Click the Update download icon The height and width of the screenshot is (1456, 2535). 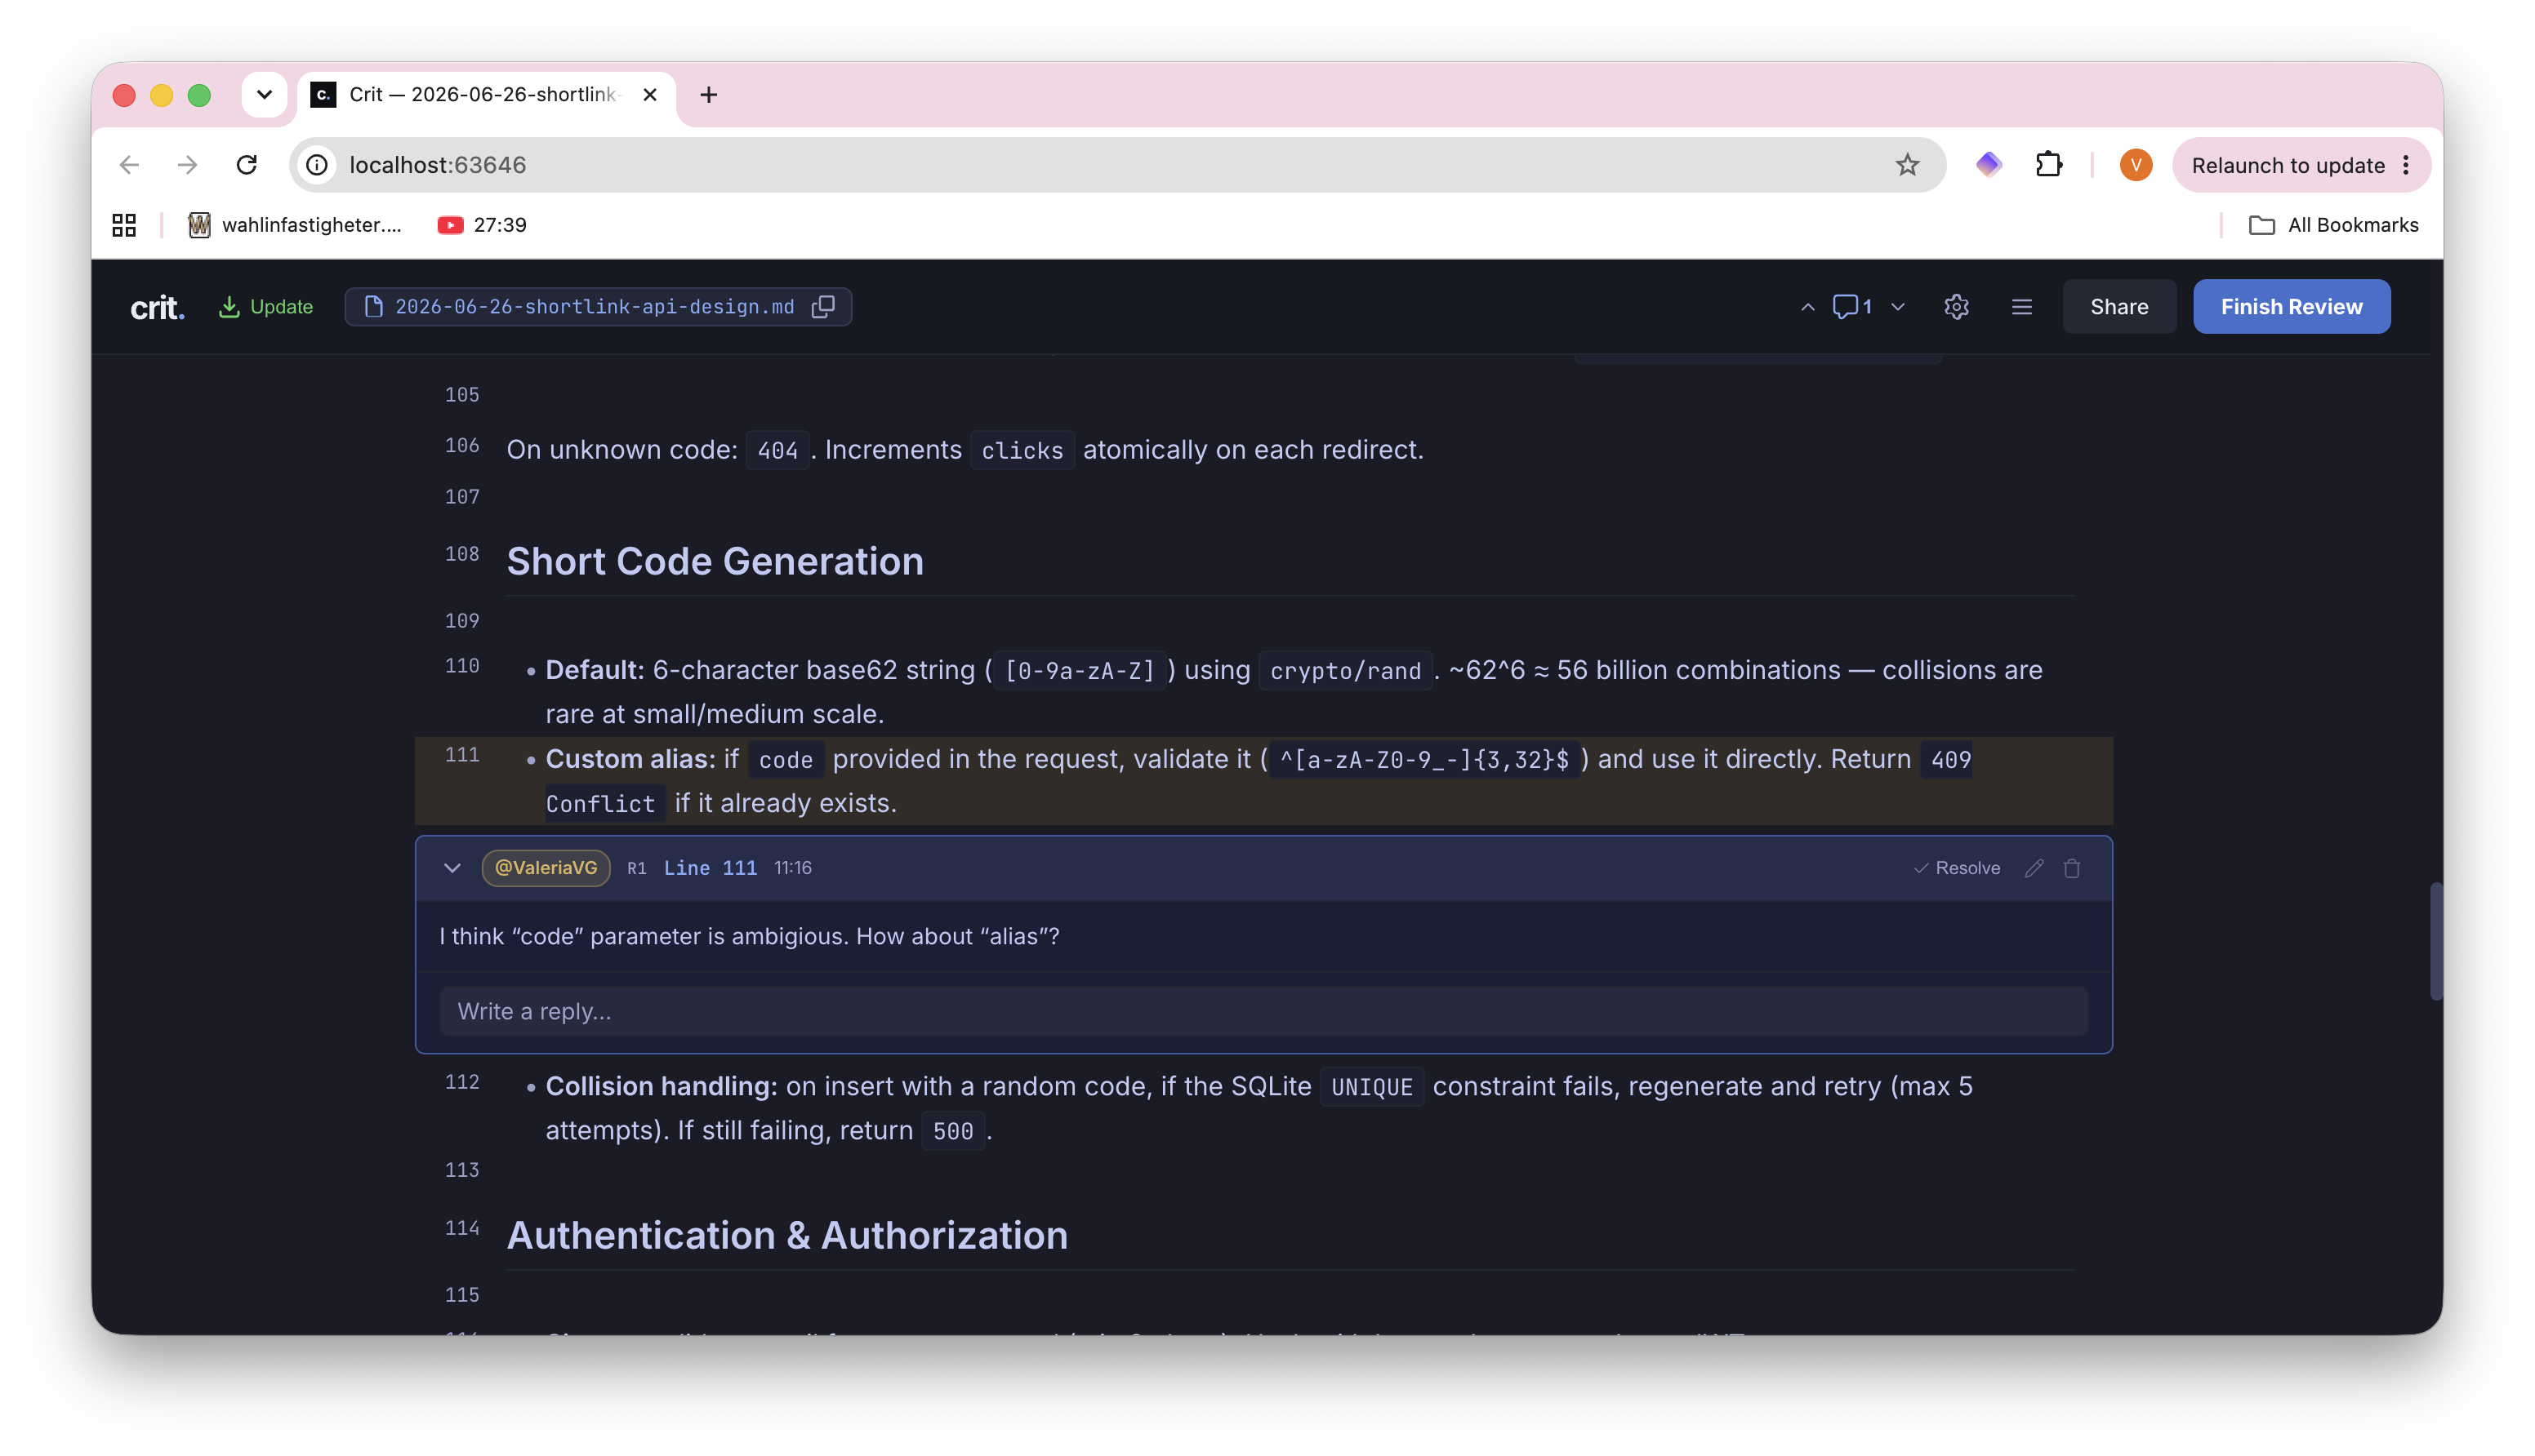pyautogui.click(x=229, y=307)
